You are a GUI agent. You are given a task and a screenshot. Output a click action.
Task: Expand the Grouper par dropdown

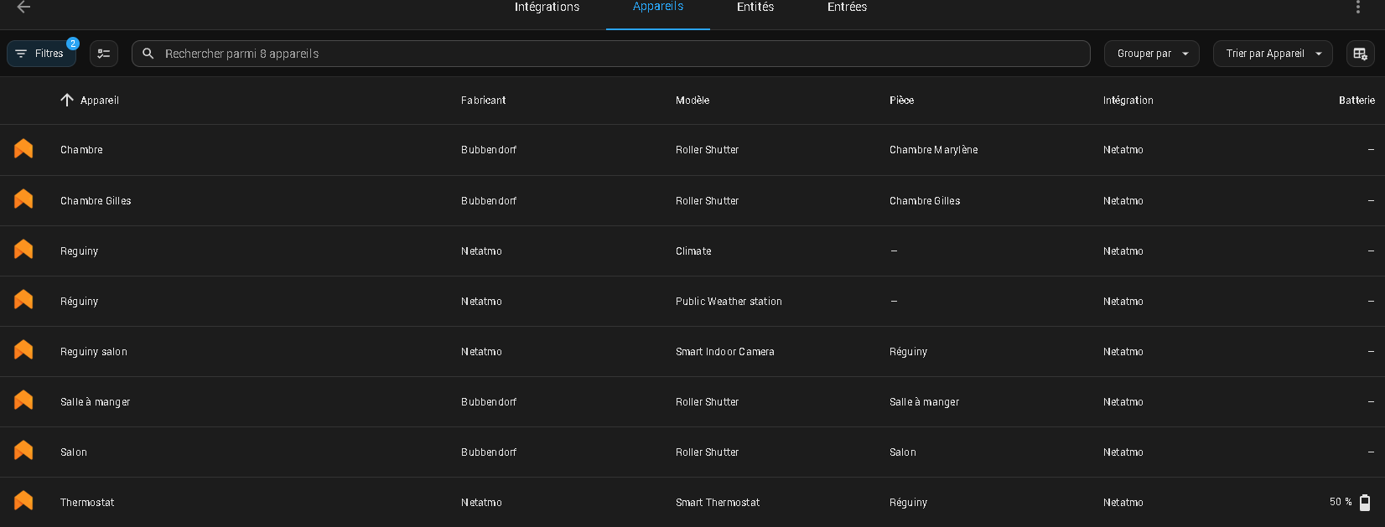[1151, 54]
